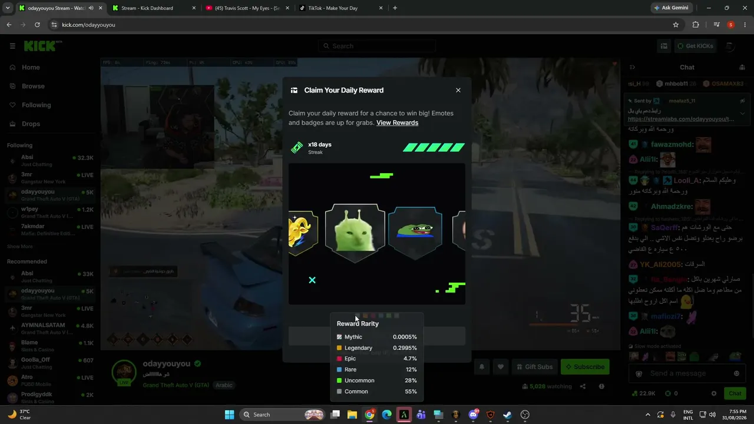The height and width of the screenshot is (424, 754).
Task: Open 7akmdar channel in Following list
Action: 50,229
